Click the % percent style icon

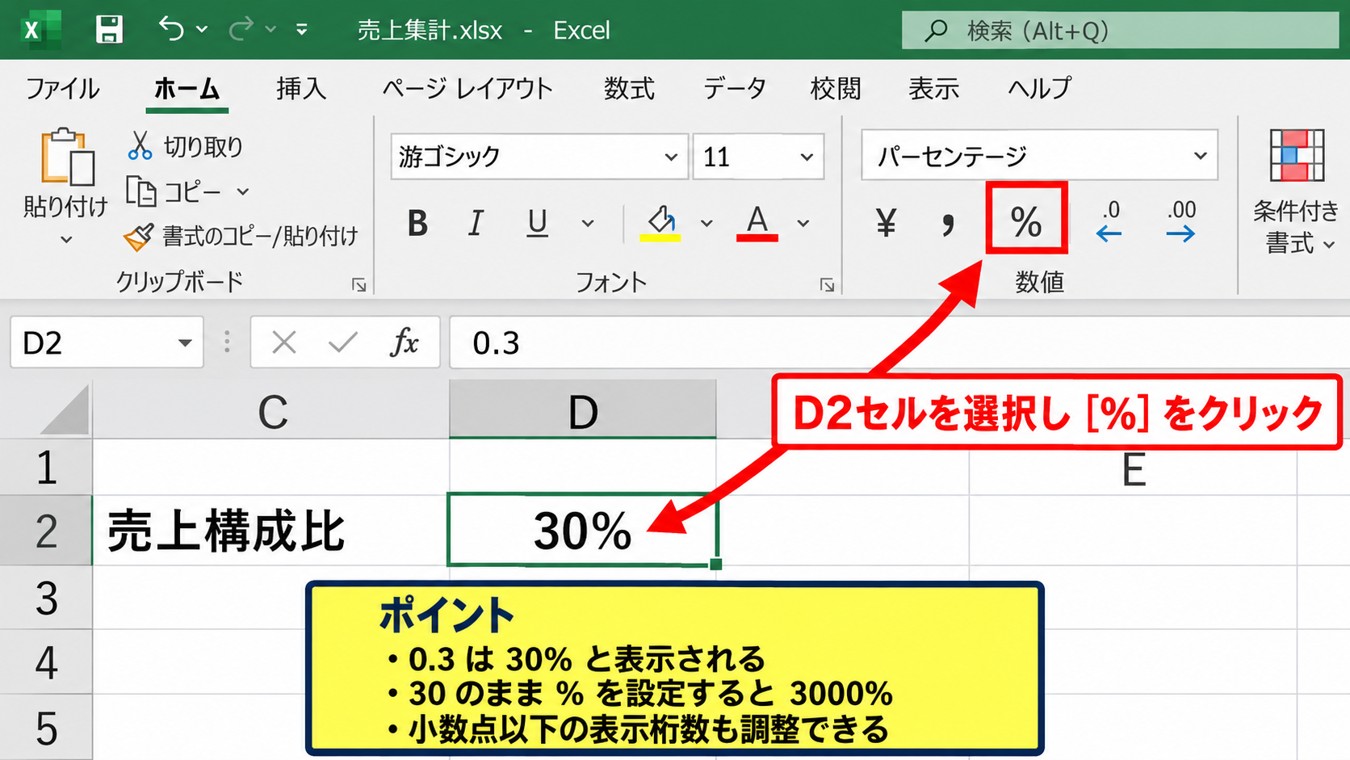click(x=1026, y=221)
